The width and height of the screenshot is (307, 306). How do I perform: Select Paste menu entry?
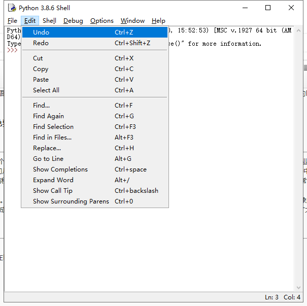pyautogui.click(x=95, y=80)
